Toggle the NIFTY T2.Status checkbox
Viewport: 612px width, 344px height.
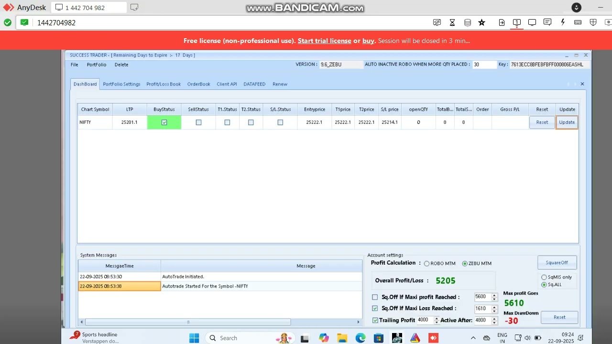click(x=251, y=122)
